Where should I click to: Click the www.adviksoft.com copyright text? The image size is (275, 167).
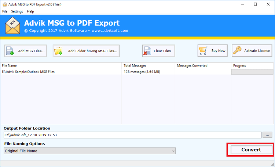click(x=110, y=31)
